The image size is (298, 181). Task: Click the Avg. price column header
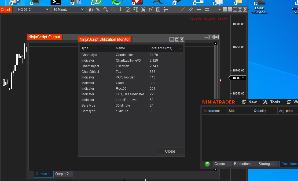pyautogui.click(x=288, y=111)
